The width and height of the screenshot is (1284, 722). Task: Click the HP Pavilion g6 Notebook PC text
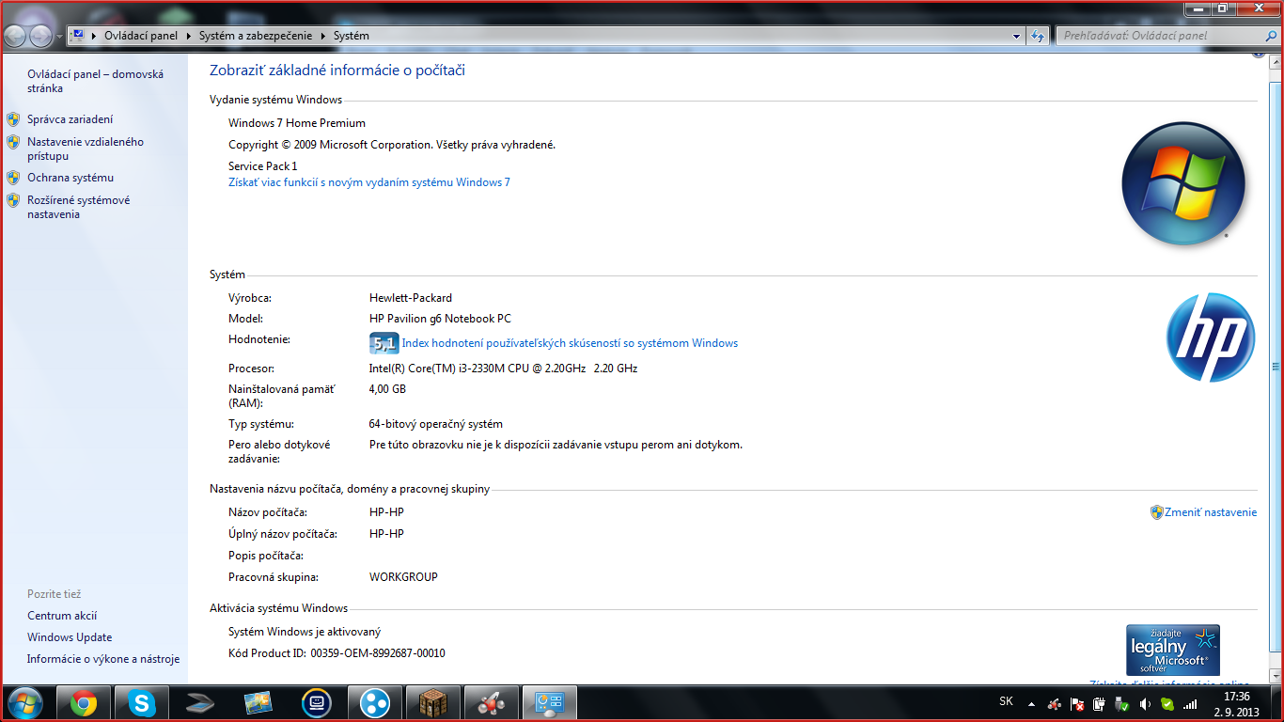pos(440,319)
